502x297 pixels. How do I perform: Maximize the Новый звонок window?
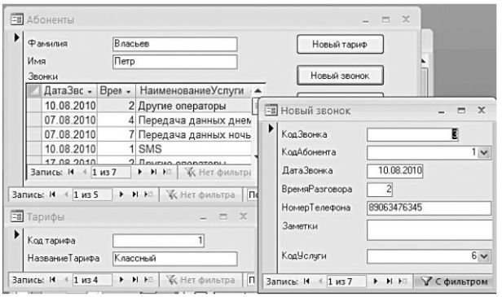pos(461,111)
